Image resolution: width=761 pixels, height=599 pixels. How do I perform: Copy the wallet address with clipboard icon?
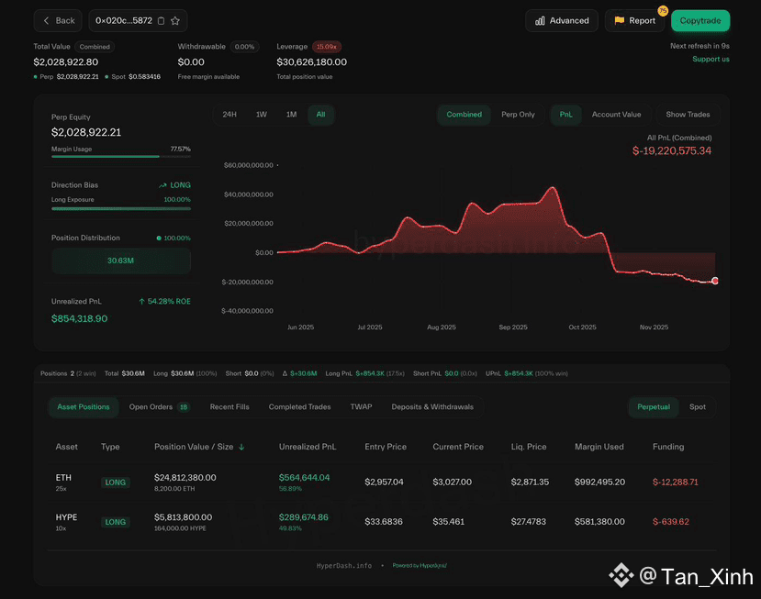[x=162, y=21]
